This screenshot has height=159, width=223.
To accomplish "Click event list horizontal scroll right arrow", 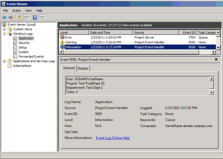I will tap(213, 52).
